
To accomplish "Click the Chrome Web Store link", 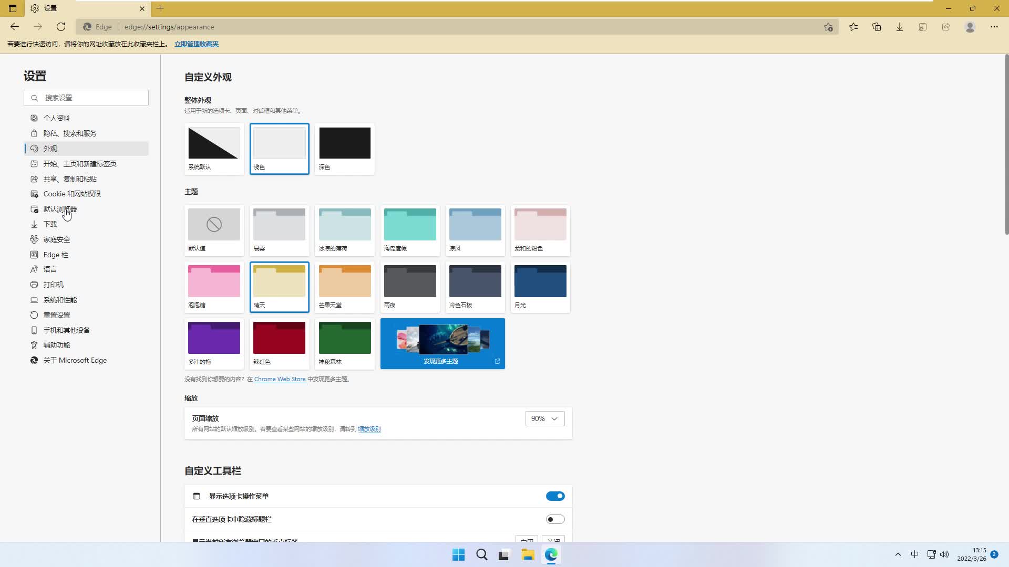I will tap(280, 379).
